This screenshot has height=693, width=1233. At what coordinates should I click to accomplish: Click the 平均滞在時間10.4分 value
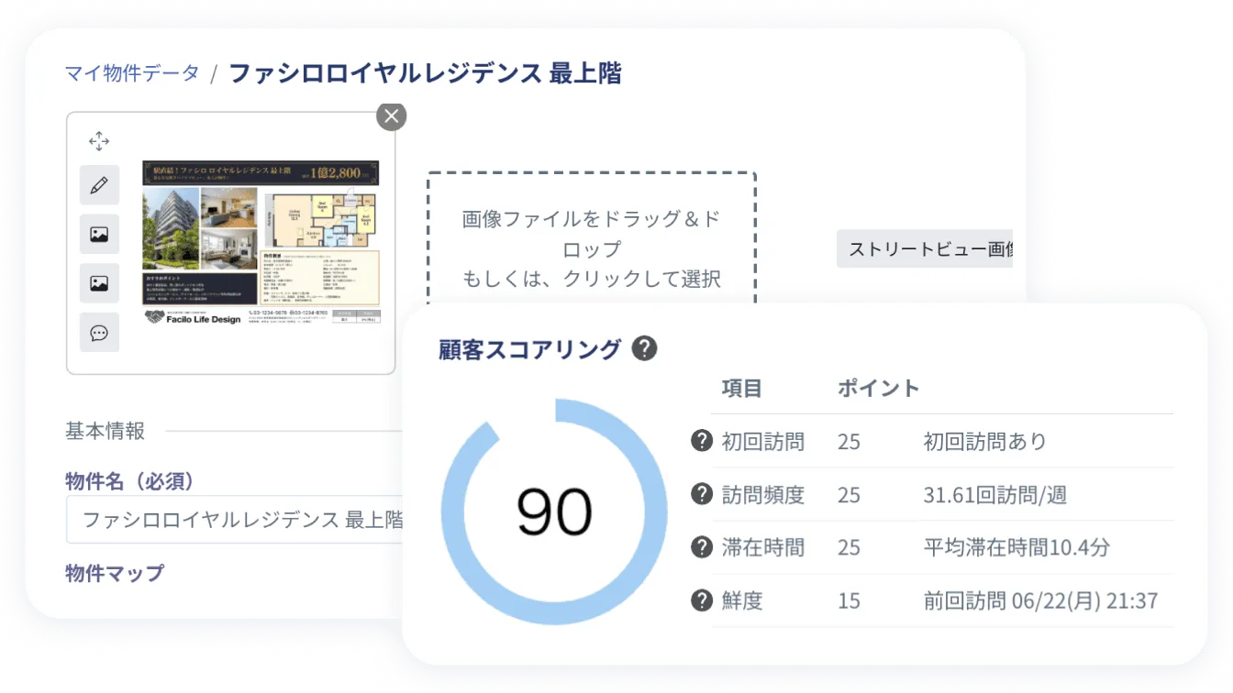[x=1016, y=548]
